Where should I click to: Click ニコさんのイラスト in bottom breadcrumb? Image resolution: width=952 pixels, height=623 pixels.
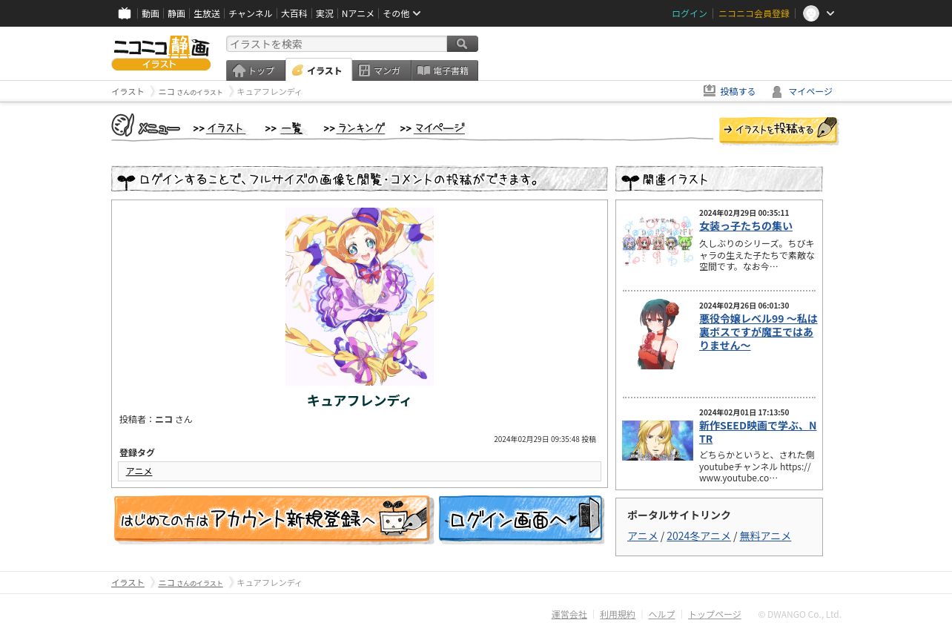click(191, 583)
